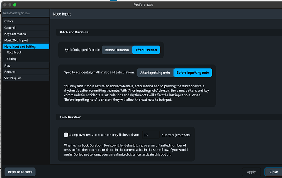The height and width of the screenshot is (178, 282).
Task: Choose pitch Before Duration option
Action: click(x=117, y=50)
